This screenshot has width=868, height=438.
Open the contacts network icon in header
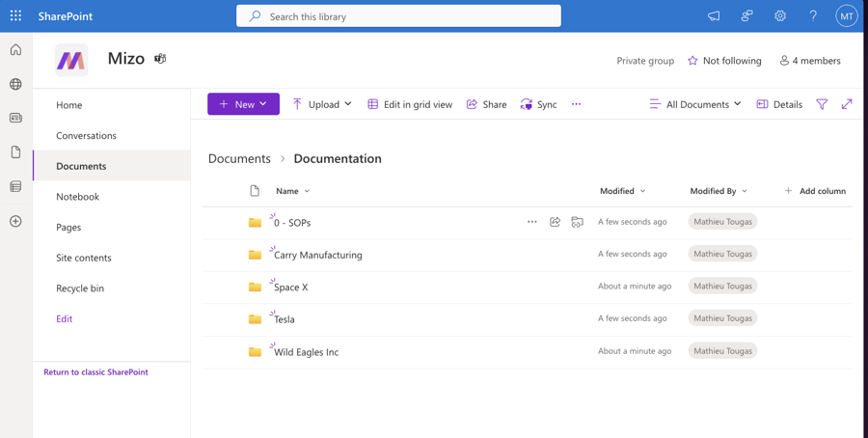point(746,16)
